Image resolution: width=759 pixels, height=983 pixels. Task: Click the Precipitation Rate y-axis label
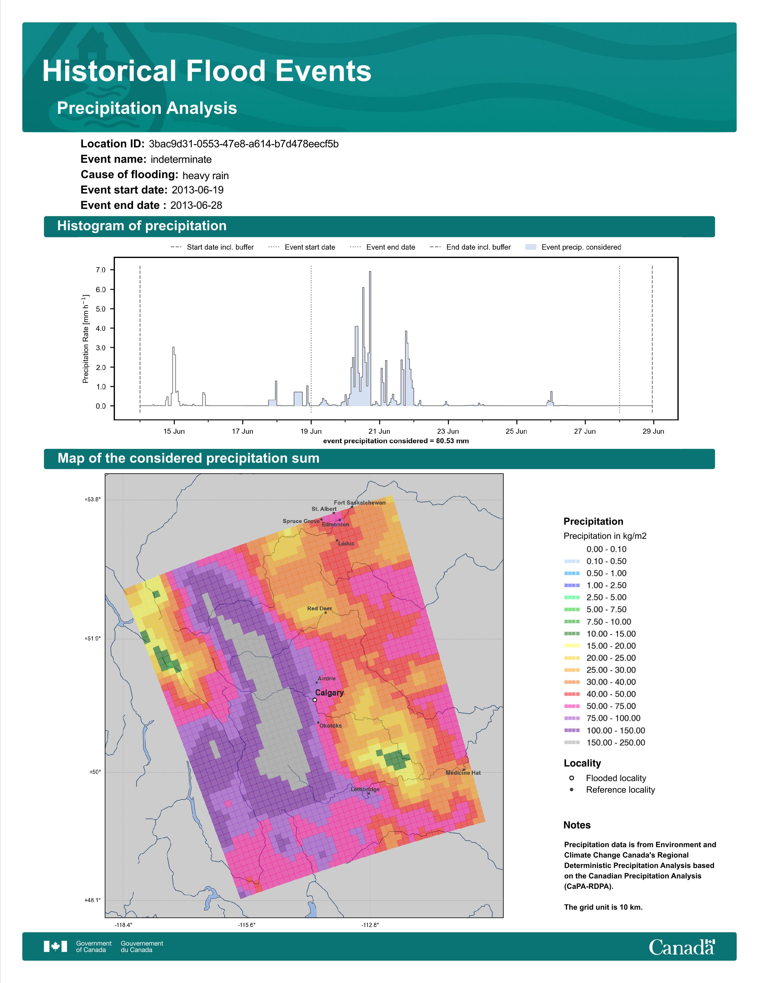(x=85, y=338)
